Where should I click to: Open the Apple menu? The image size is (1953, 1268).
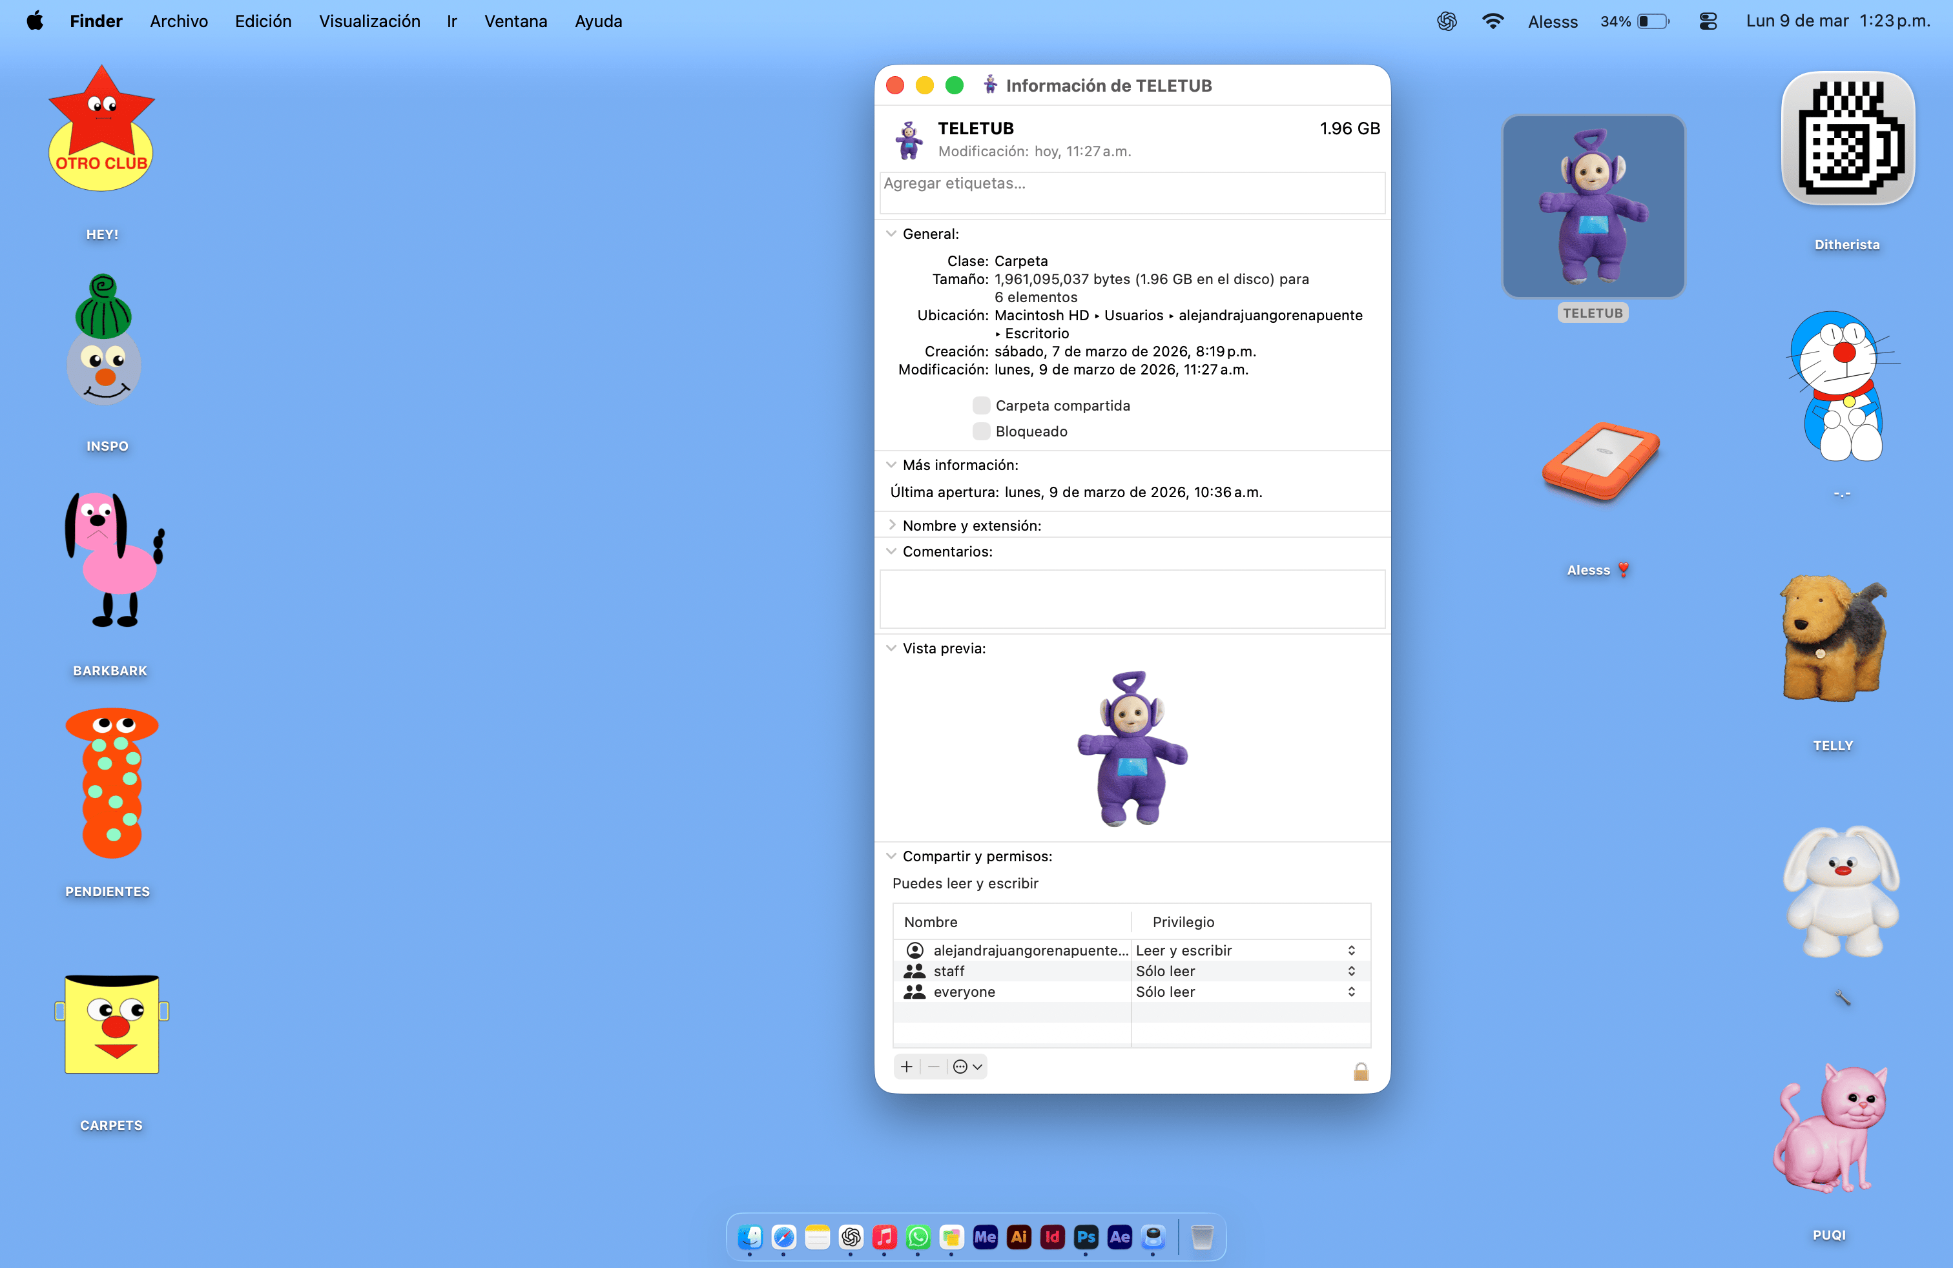coord(34,21)
